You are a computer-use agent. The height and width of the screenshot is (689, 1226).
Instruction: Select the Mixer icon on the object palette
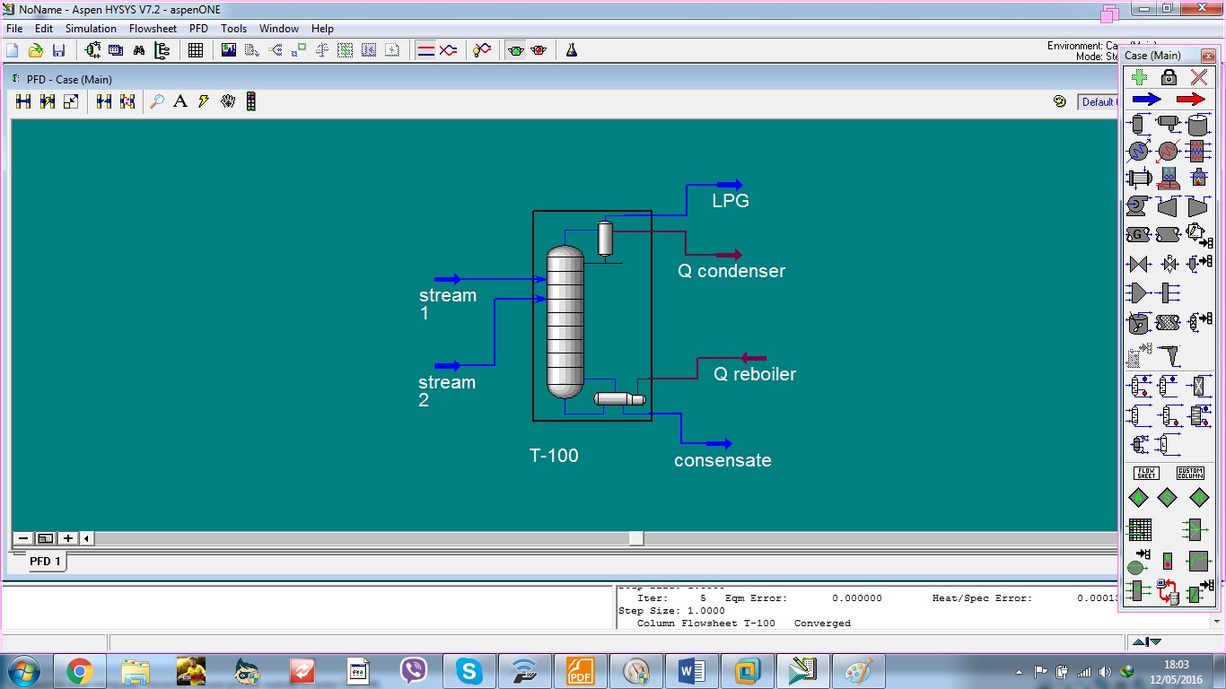coord(1137,292)
